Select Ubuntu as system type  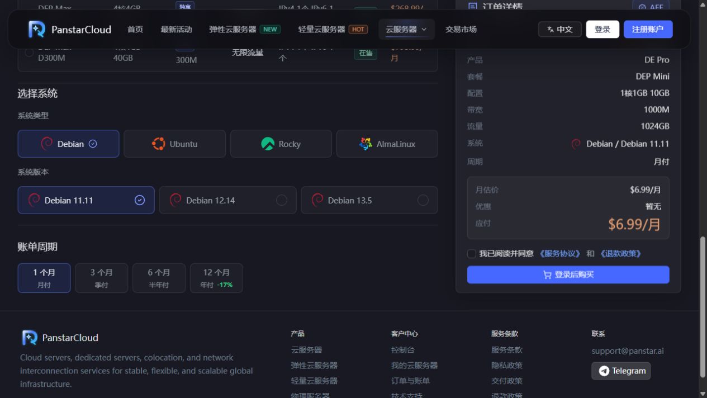[174, 144]
